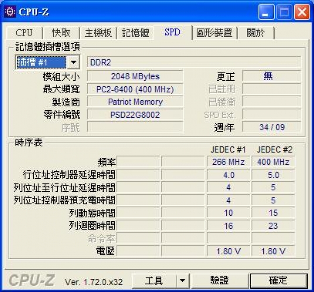Click the 列位址控制器預充電時間 label
The width and height of the screenshot is (314, 292).
pos(65,200)
